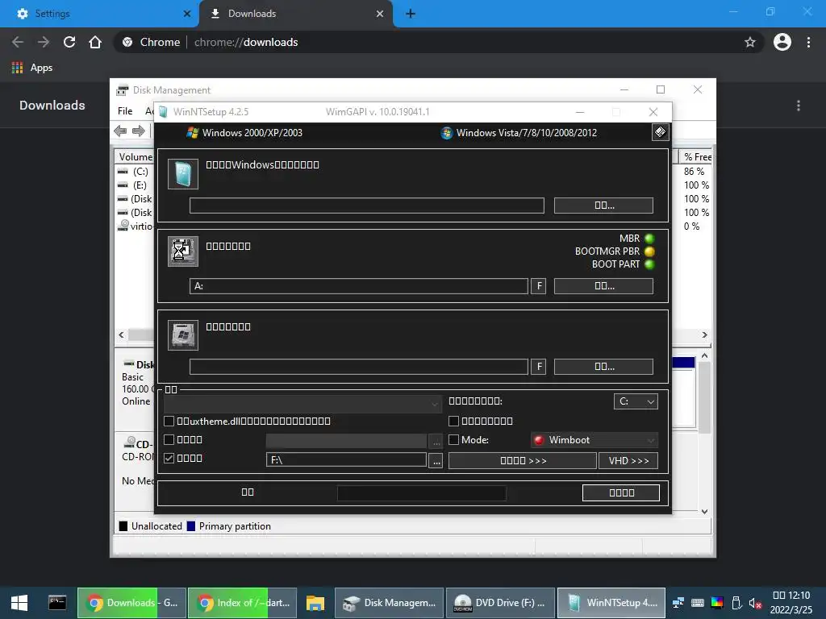Open Downloads page more actions menu
This screenshot has width=826, height=619.
799,106
